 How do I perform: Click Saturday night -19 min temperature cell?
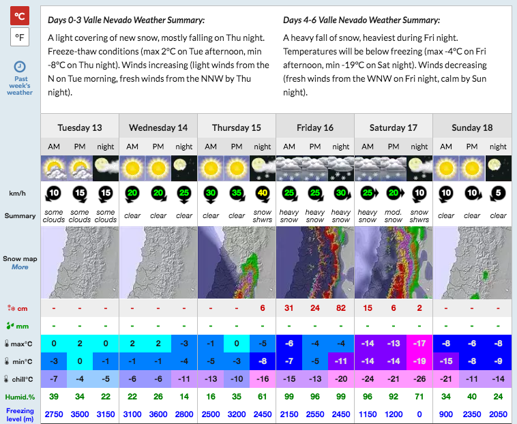pos(419,361)
